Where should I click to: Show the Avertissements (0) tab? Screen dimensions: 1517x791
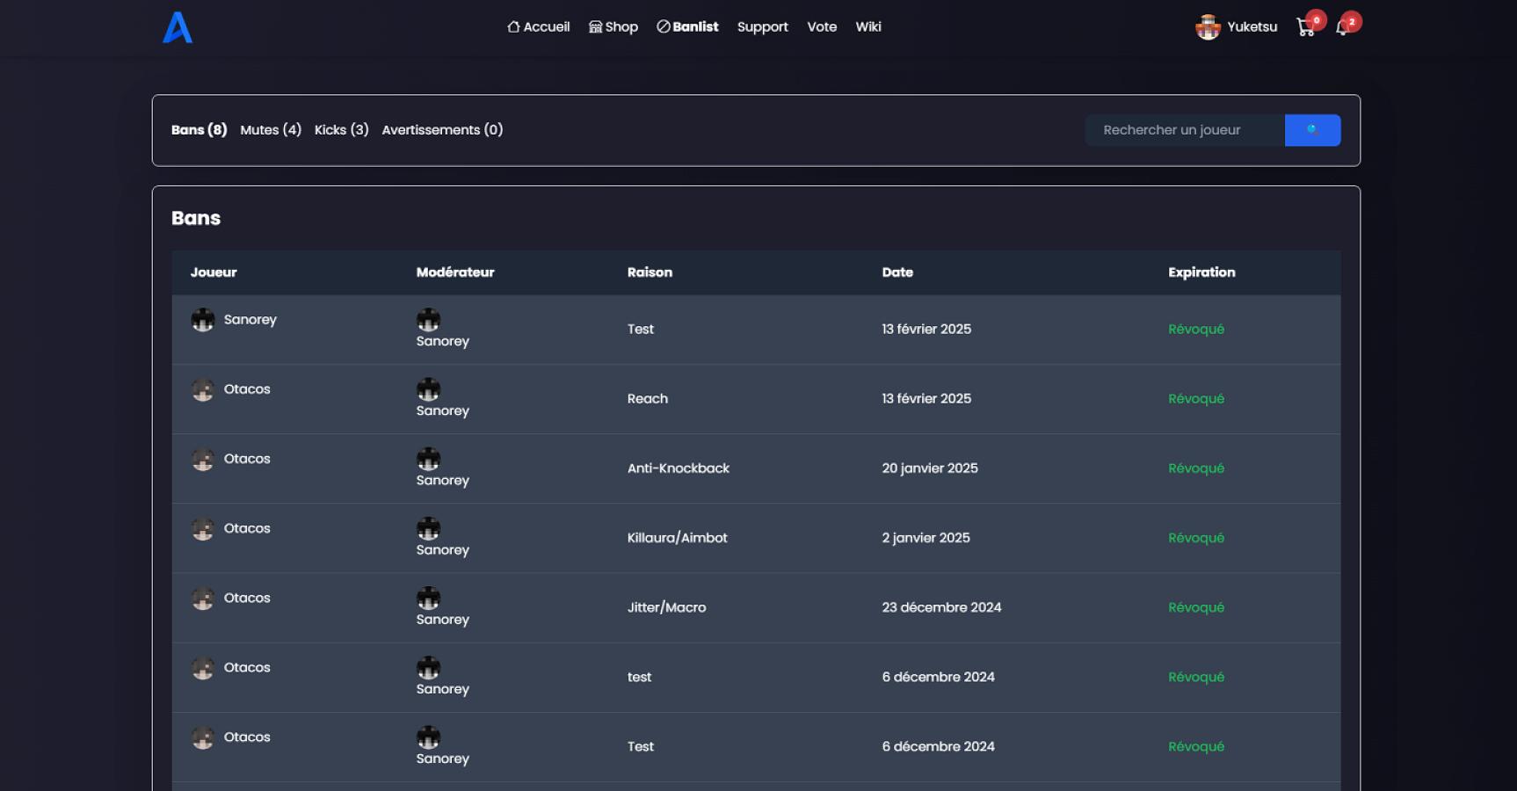click(442, 130)
